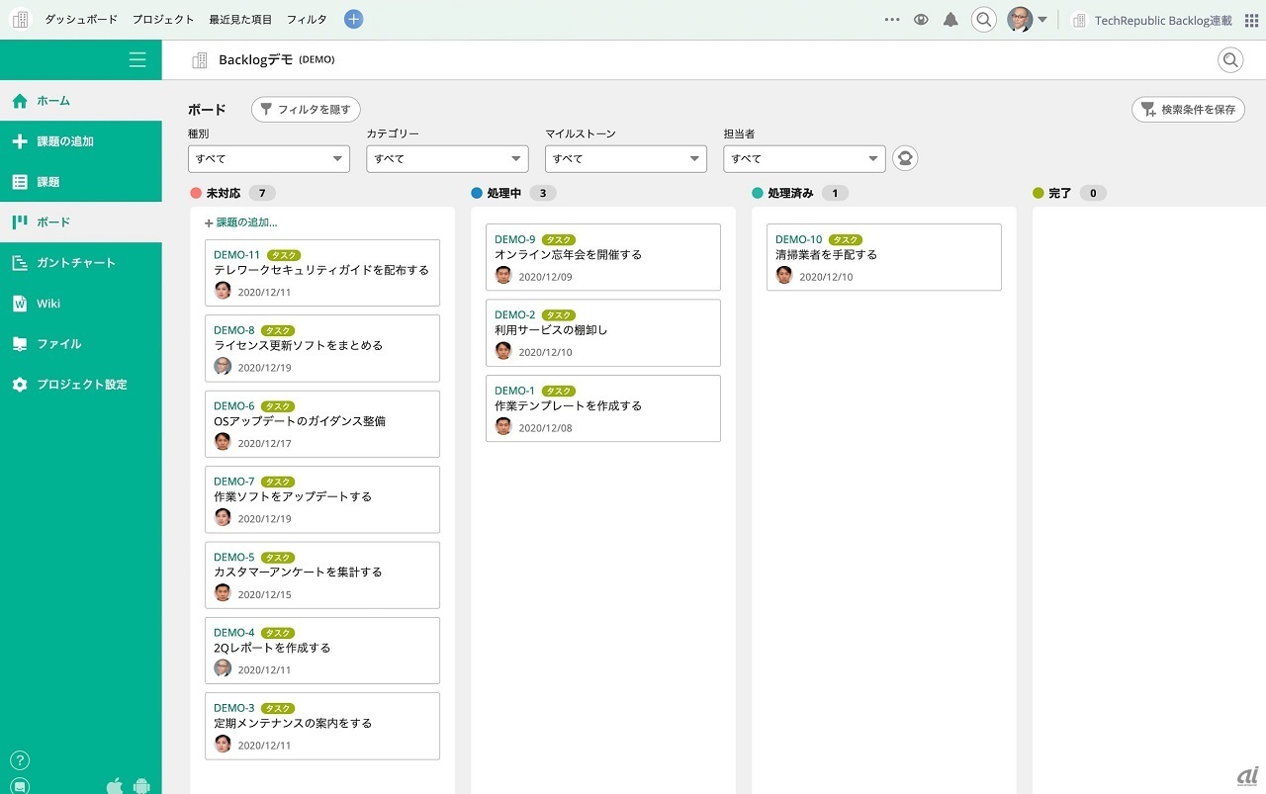Open ダッシュボード in top navigation
1266x794 pixels.
[x=81, y=20]
